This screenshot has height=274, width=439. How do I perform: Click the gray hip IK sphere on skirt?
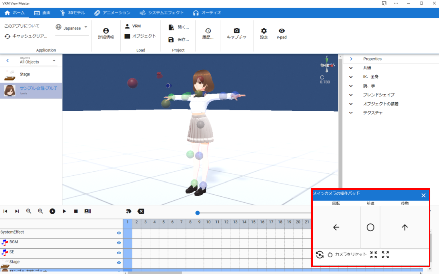pos(200,124)
